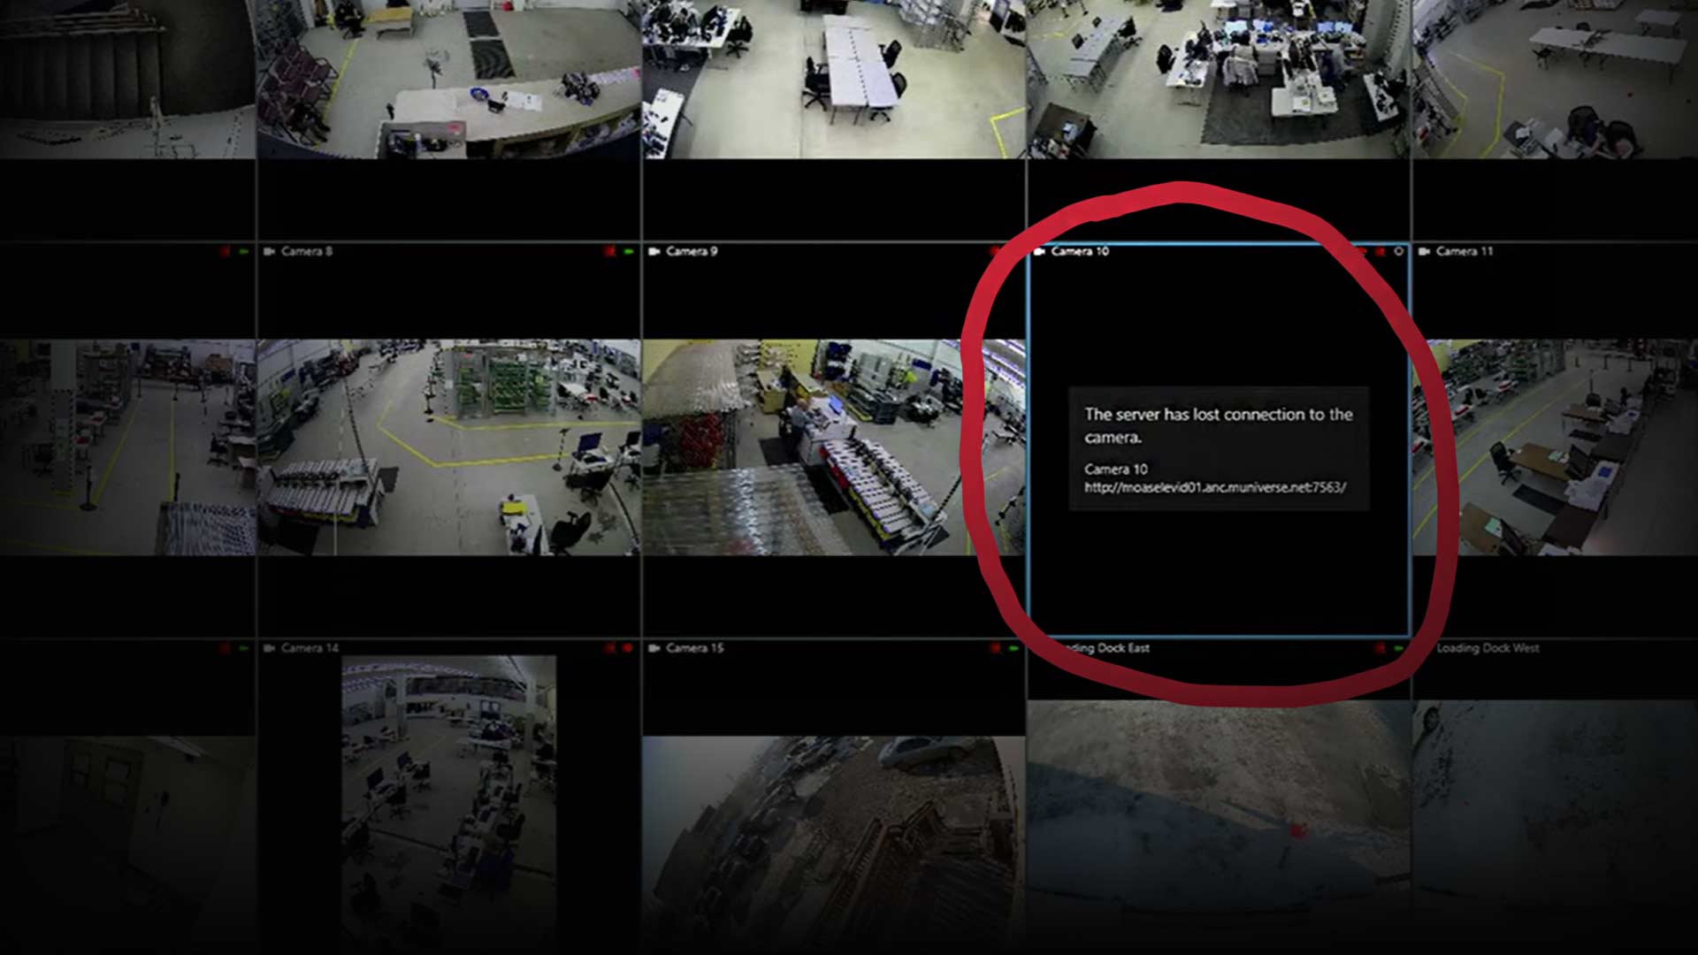Screen dimensions: 1698x955
Task: Click Loading Dock East's green indicator
Action: click(x=1398, y=648)
